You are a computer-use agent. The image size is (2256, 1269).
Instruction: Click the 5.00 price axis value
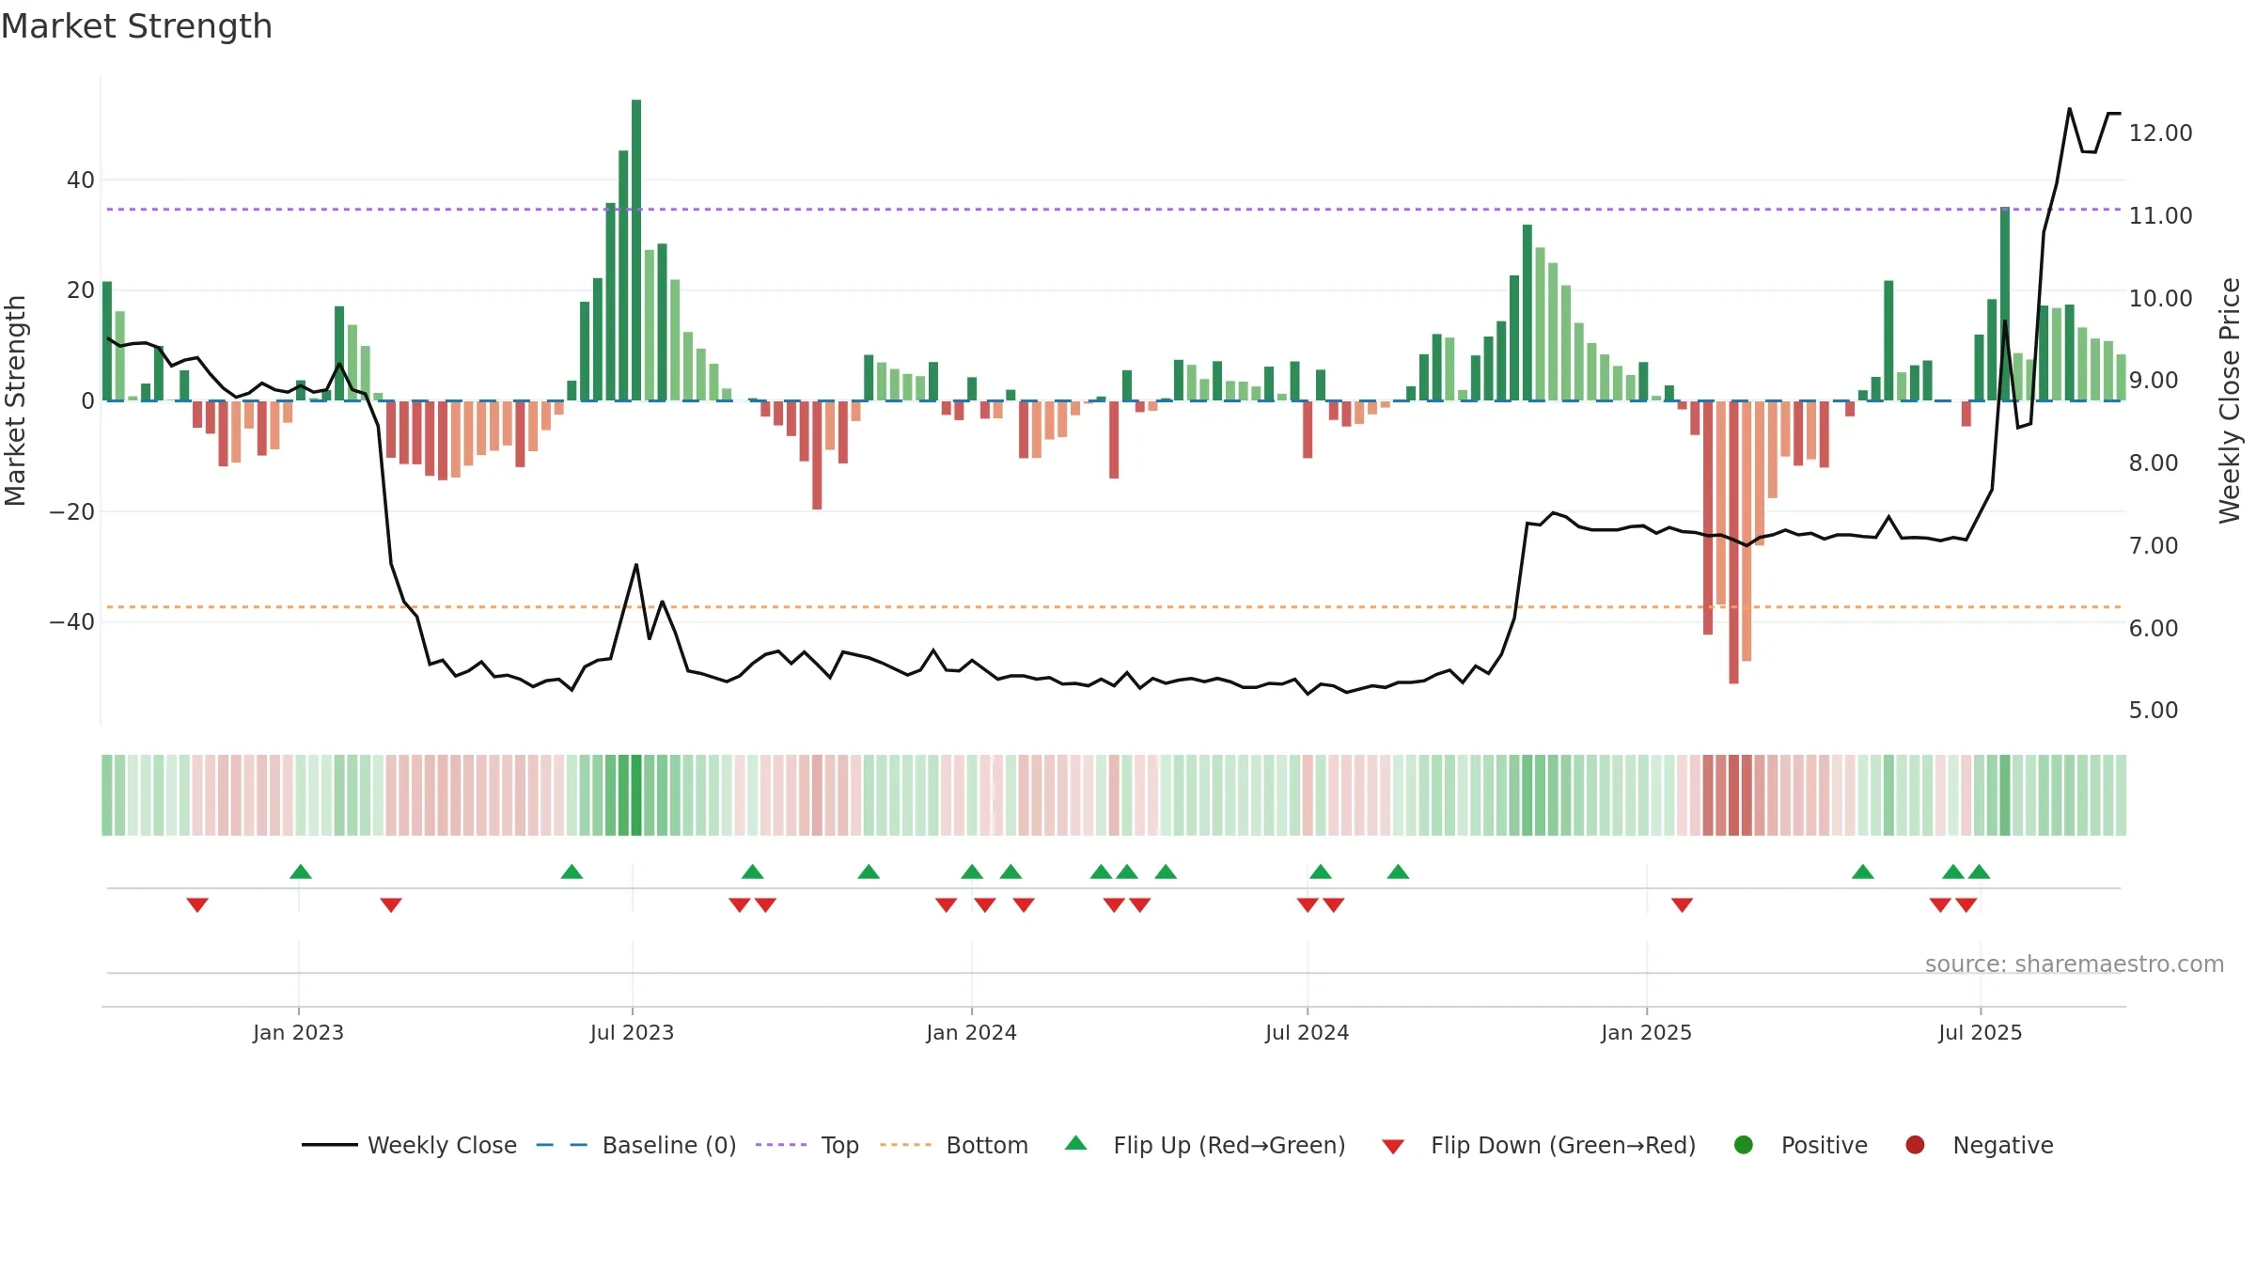(x=2153, y=710)
